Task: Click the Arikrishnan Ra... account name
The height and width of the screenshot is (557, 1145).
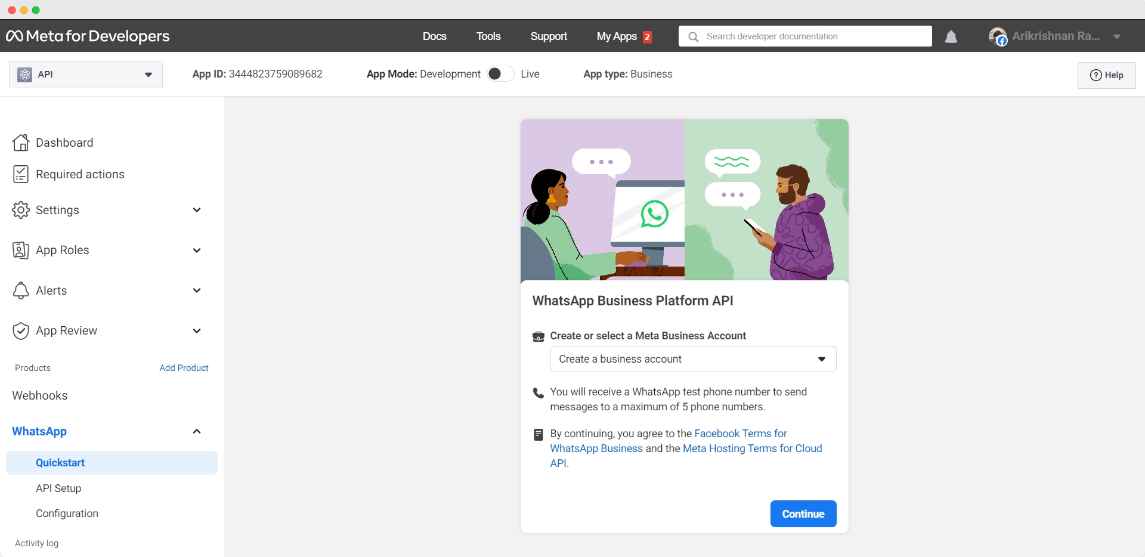Action: [1056, 36]
